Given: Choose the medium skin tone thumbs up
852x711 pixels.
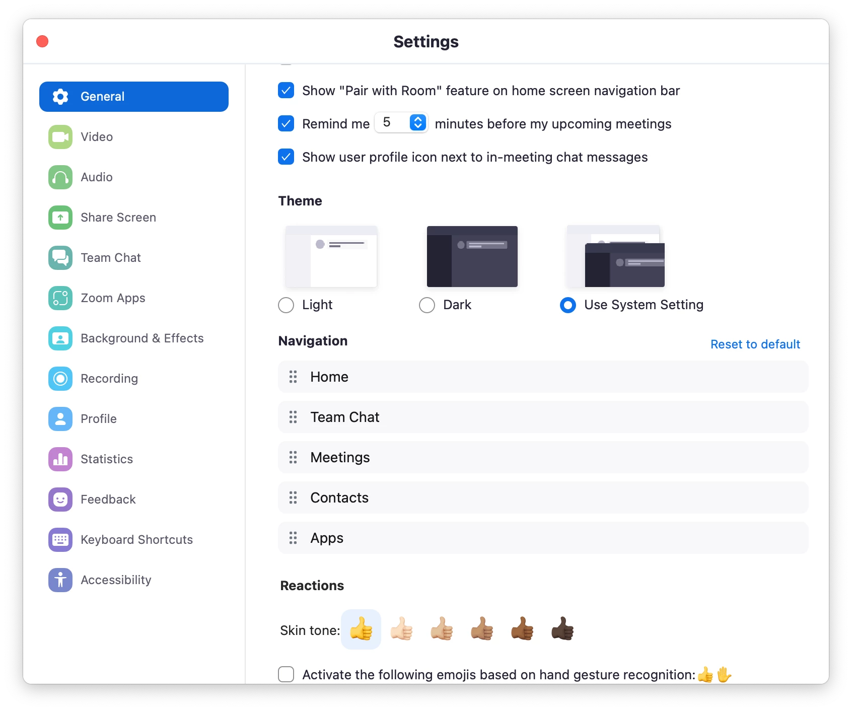Looking at the screenshot, I should click(x=482, y=629).
